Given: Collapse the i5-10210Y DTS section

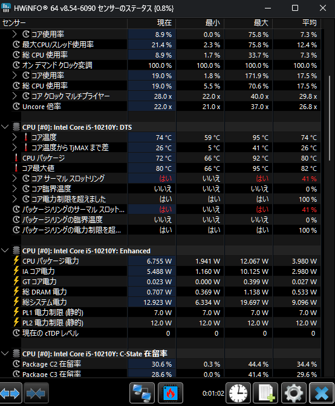Looking at the screenshot, I should (5, 127).
